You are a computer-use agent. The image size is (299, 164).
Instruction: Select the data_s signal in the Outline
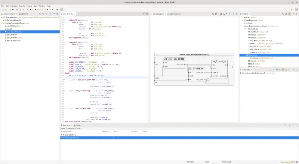click(x=266, y=43)
